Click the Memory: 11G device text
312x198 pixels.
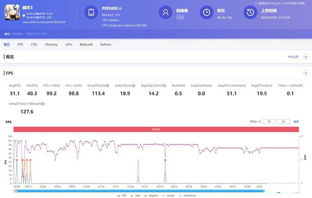111,15
